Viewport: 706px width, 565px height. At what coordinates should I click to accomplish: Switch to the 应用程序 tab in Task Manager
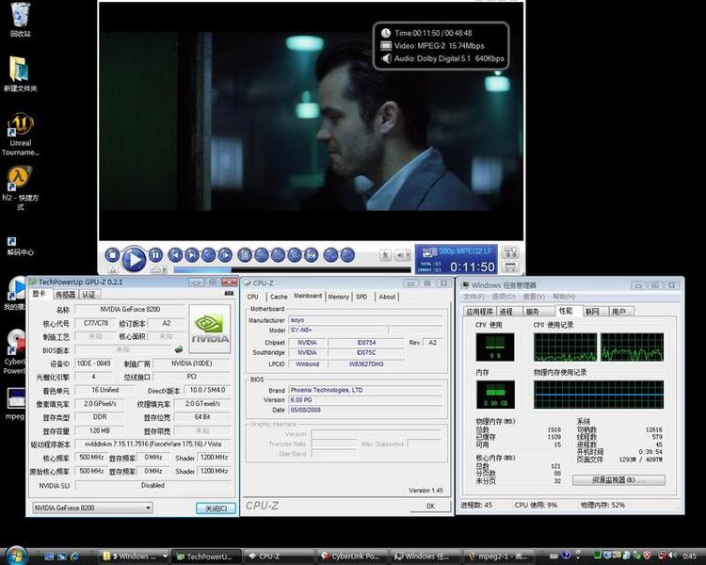(479, 312)
